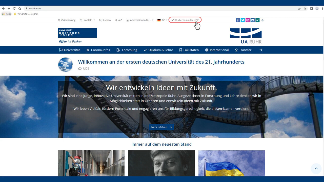Open the Fakultäten menu item

[x=189, y=50]
